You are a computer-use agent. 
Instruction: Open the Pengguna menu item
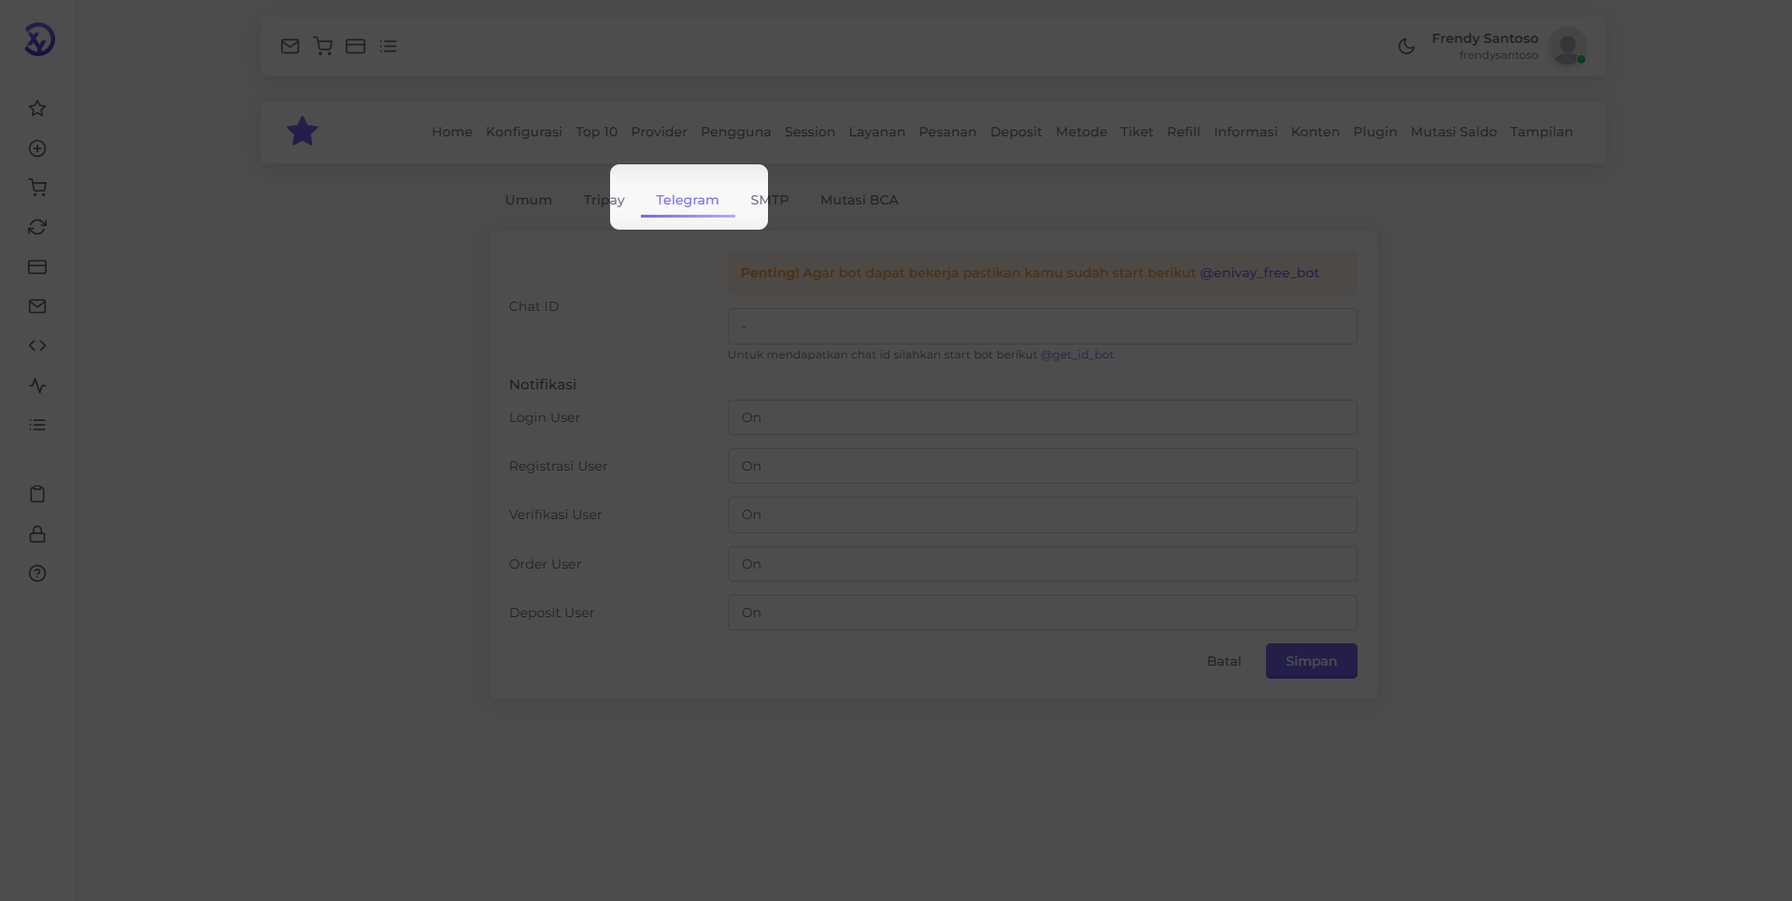pos(736,132)
